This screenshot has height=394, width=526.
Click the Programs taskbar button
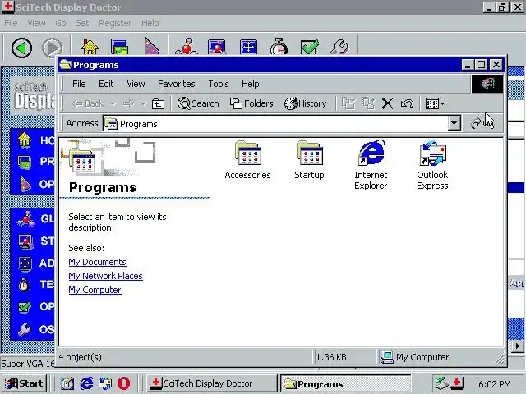tap(345, 383)
